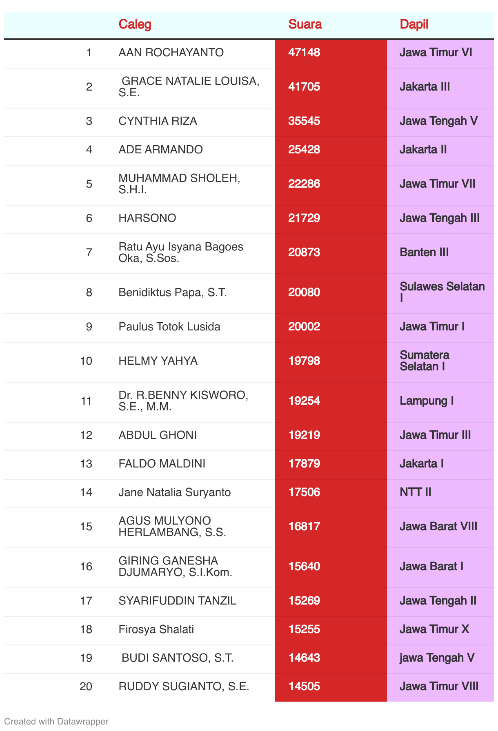Select FALDO MALDINI in the table

[x=162, y=464]
